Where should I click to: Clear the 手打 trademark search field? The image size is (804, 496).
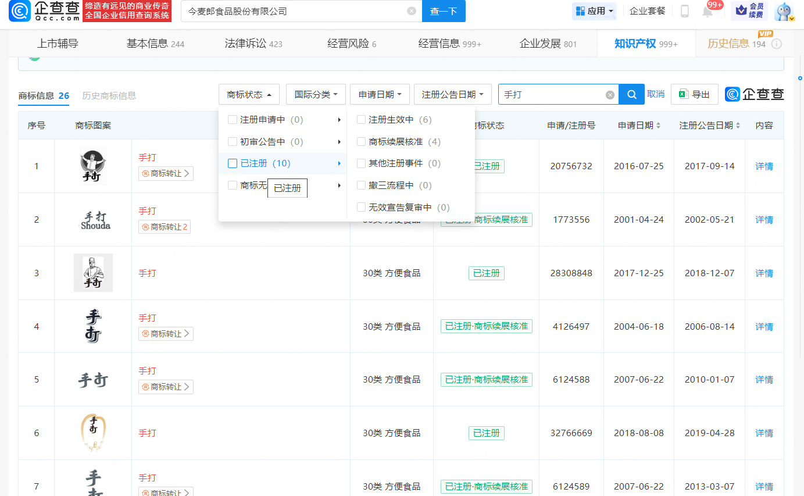(x=610, y=95)
